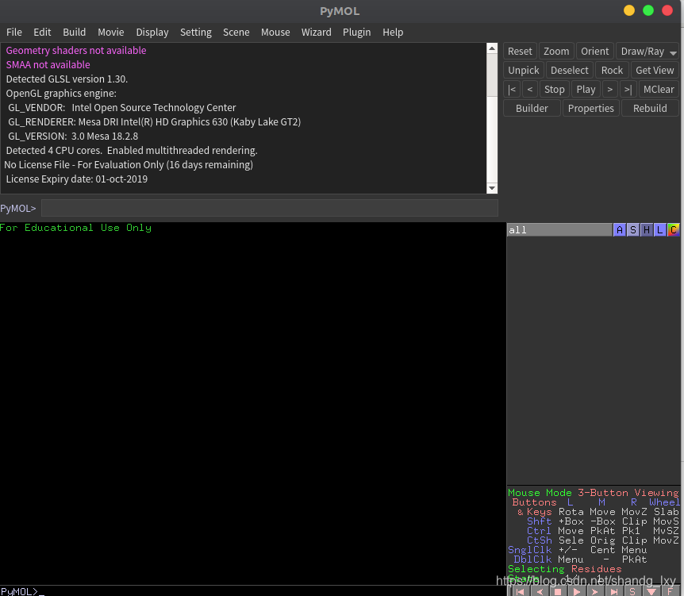Image resolution: width=684 pixels, height=596 pixels.
Task: Toggle the Rock button
Action: click(612, 71)
